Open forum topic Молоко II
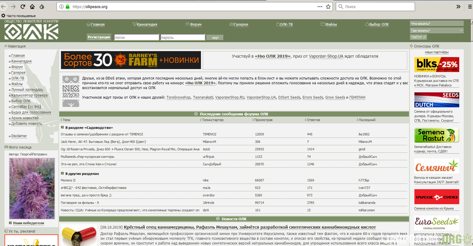 68,180
